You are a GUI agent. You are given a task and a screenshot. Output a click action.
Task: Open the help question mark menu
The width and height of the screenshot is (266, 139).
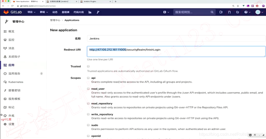tap(247, 12)
